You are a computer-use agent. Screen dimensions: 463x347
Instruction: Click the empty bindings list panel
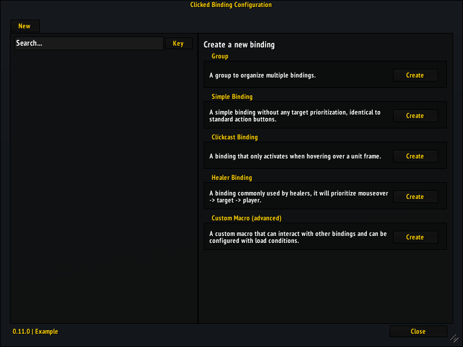coord(104,185)
